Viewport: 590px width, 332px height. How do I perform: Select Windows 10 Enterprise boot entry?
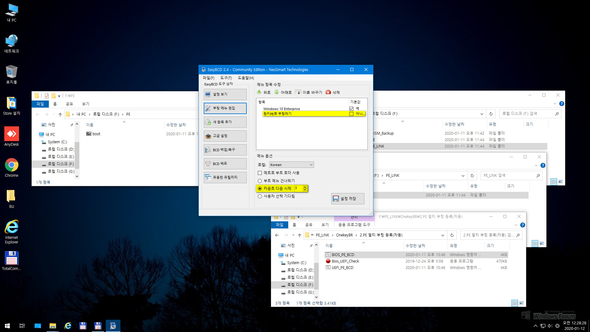281,109
